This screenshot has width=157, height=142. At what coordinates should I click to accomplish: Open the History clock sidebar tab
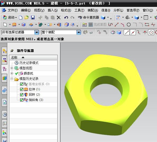click(x=4, y=114)
